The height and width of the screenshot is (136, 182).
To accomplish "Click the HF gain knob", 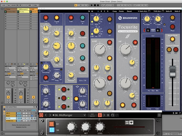I will click(x=125, y=50).
